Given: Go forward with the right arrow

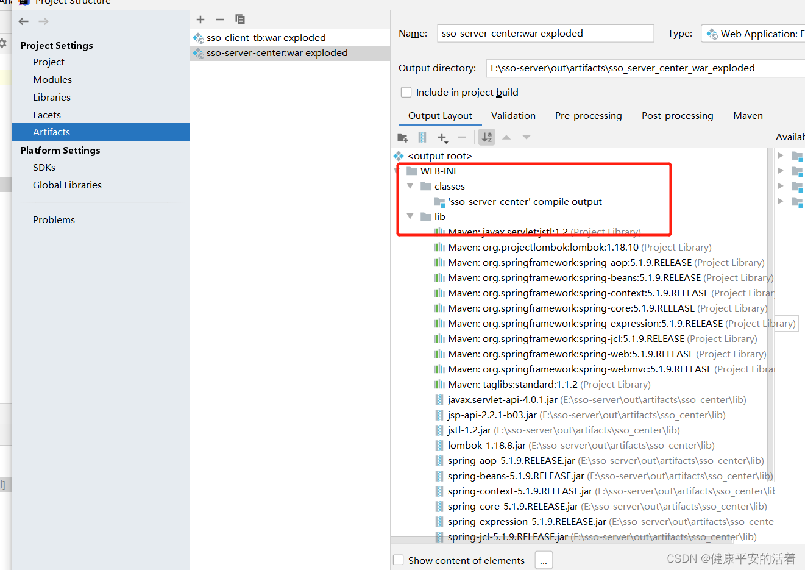Looking at the screenshot, I should pyautogui.click(x=43, y=21).
